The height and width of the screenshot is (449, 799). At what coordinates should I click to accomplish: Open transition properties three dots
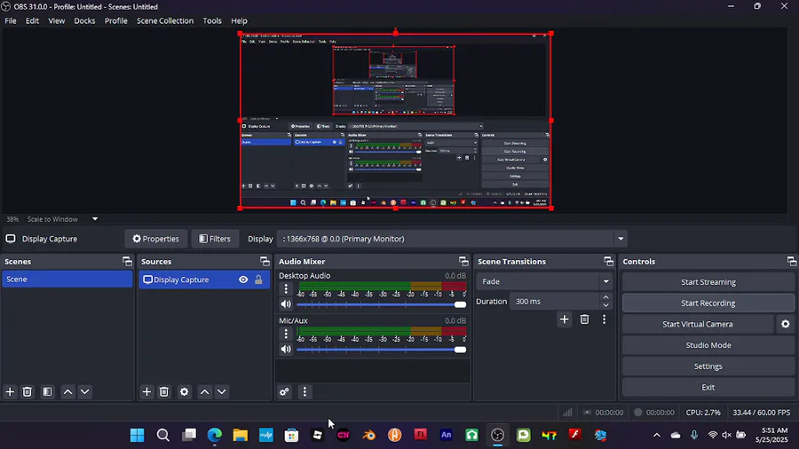pos(605,319)
